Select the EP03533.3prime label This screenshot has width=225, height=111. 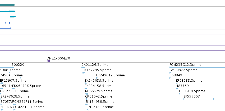tap(189, 81)
